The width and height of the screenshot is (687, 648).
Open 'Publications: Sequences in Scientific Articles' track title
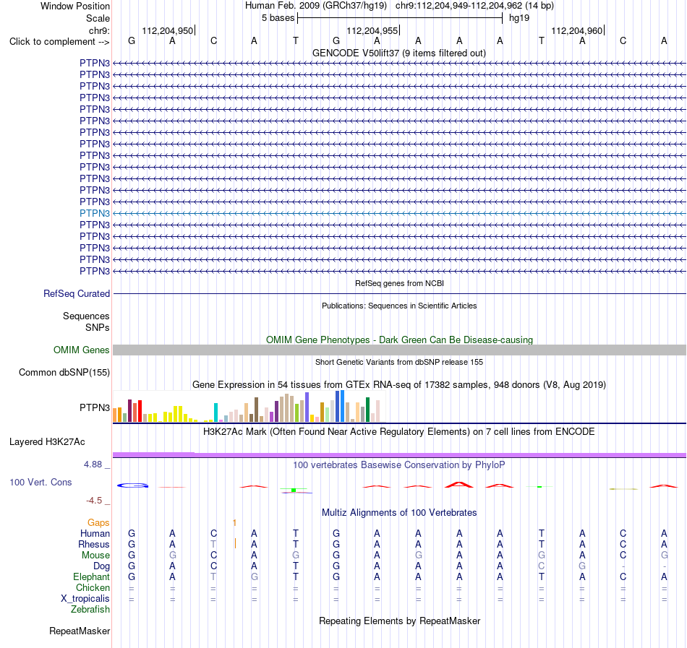pyautogui.click(x=399, y=306)
